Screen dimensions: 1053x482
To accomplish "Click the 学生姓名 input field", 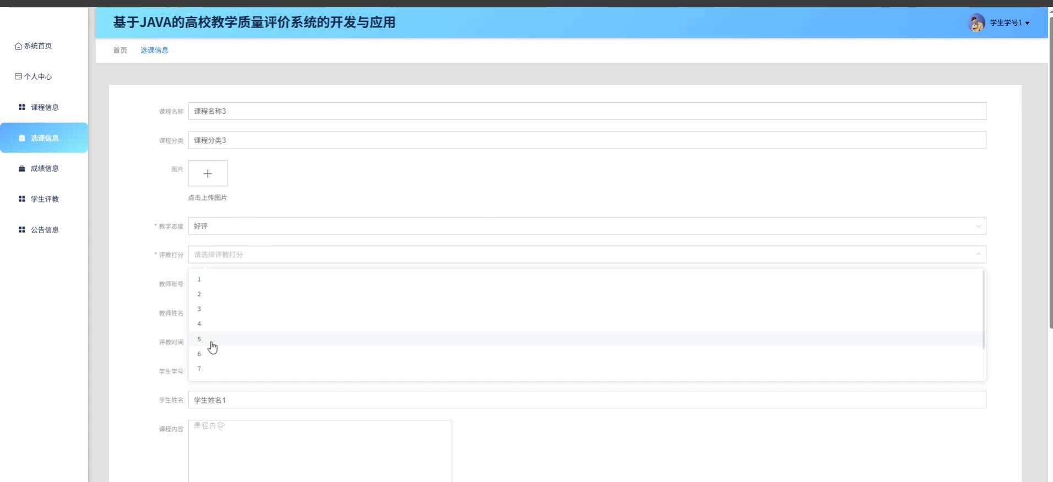I will coord(587,400).
